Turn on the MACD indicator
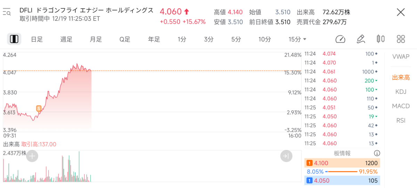Screen dimensions: 417x188 [401, 106]
